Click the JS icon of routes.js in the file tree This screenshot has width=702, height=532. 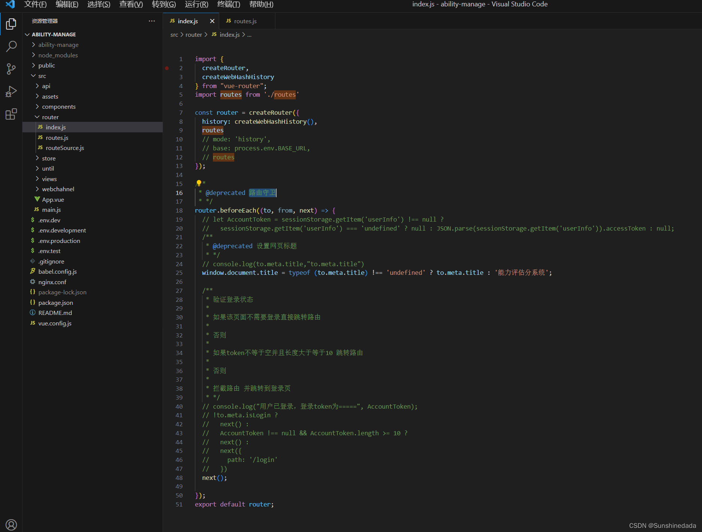[x=40, y=138]
